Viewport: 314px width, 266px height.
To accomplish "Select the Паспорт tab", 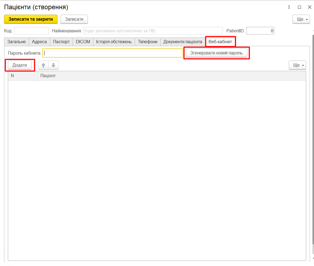I will point(61,42).
